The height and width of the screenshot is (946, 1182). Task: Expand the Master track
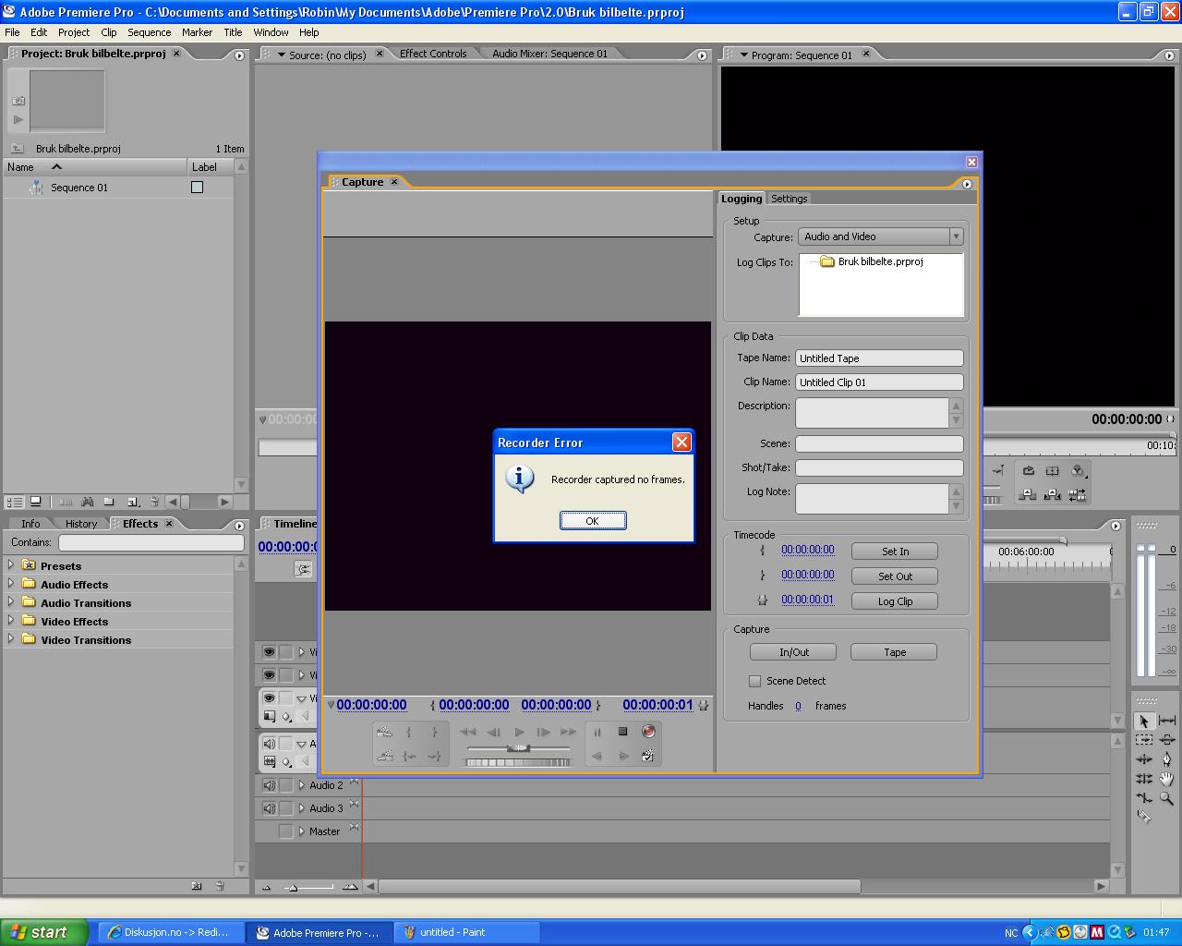(x=301, y=831)
